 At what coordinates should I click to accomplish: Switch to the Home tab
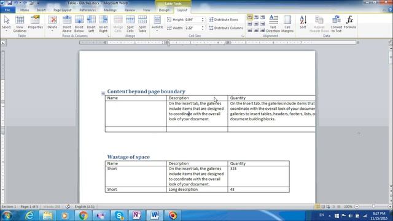(x=25, y=10)
